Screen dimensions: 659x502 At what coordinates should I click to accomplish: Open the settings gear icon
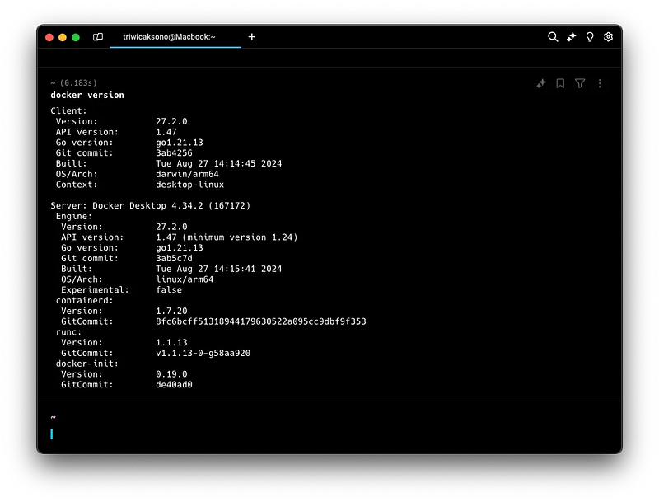(608, 37)
